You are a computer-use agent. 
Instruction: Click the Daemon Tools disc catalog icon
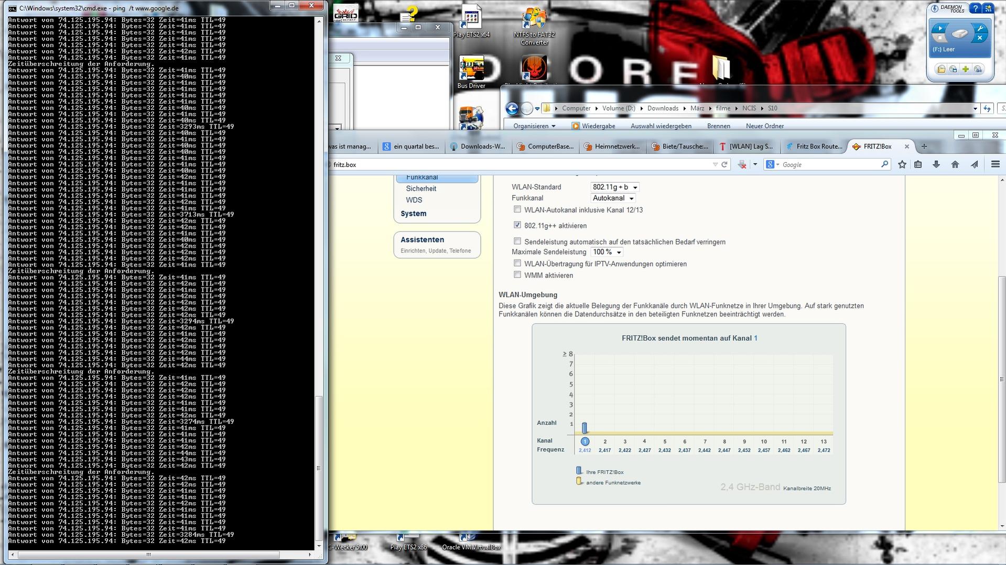click(954, 69)
